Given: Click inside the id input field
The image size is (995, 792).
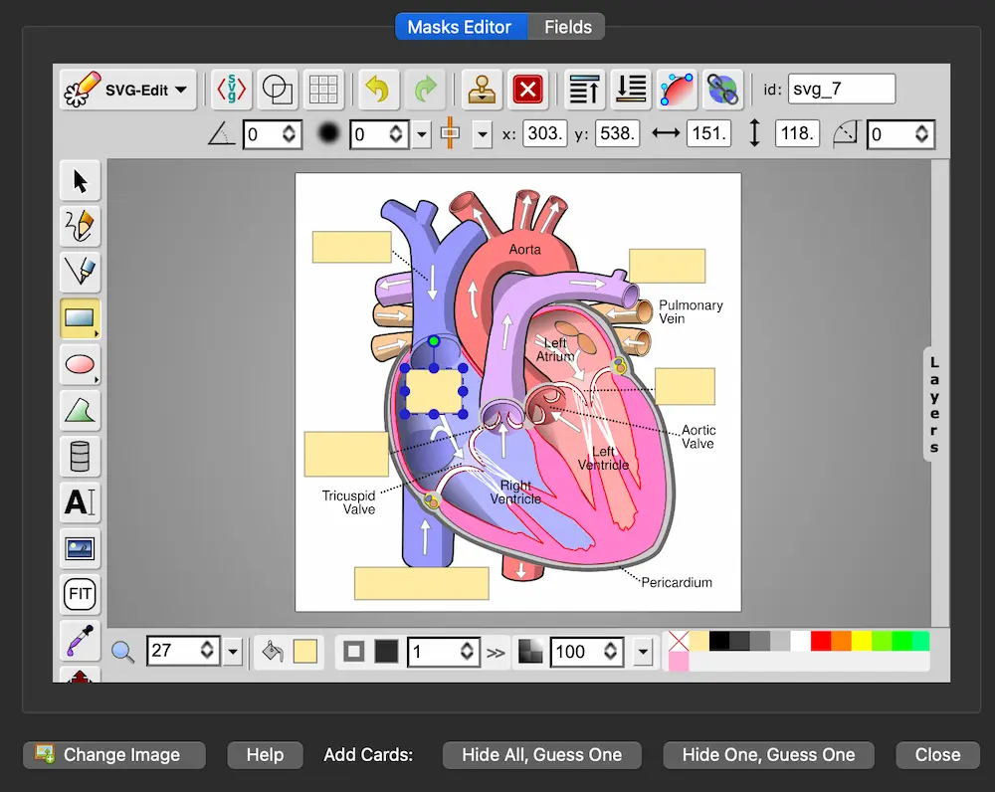Looking at the screenshot, I should 841,89.
